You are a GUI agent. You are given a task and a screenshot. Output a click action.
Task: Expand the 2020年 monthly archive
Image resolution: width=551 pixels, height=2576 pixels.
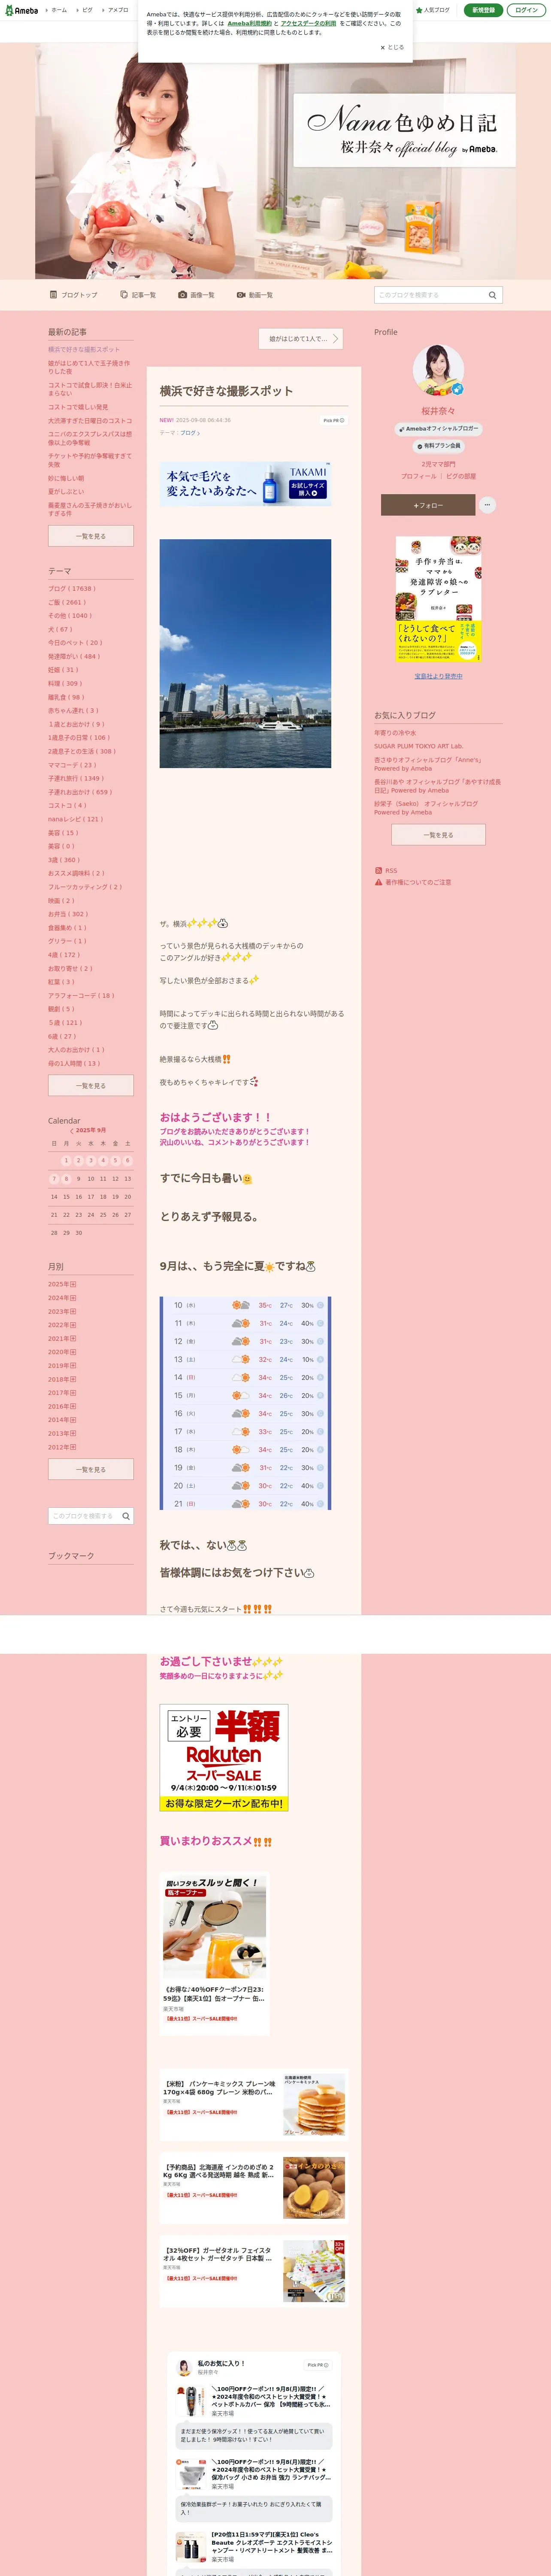[x=73, y=1352]
